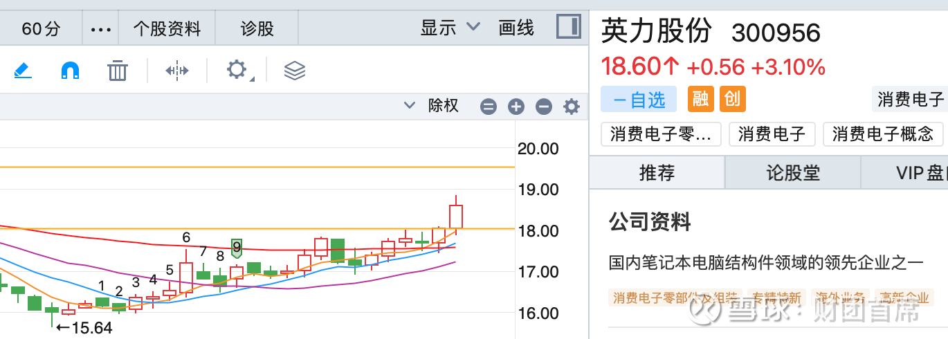Click the latest red candlestick near 18.60

coord(456,216)
